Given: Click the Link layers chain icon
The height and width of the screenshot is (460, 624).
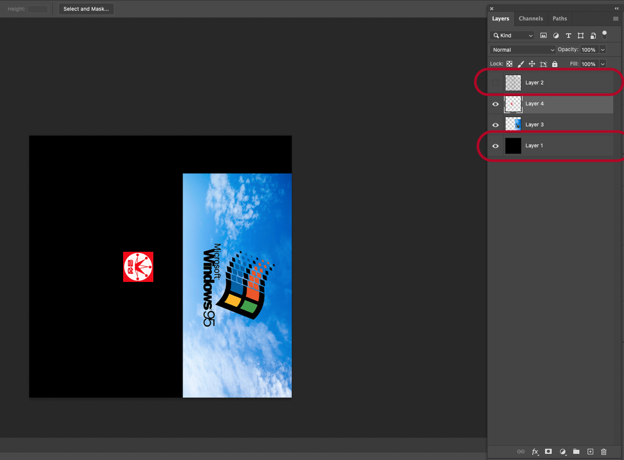Looking at the screenshot, I should pos(521,452).
